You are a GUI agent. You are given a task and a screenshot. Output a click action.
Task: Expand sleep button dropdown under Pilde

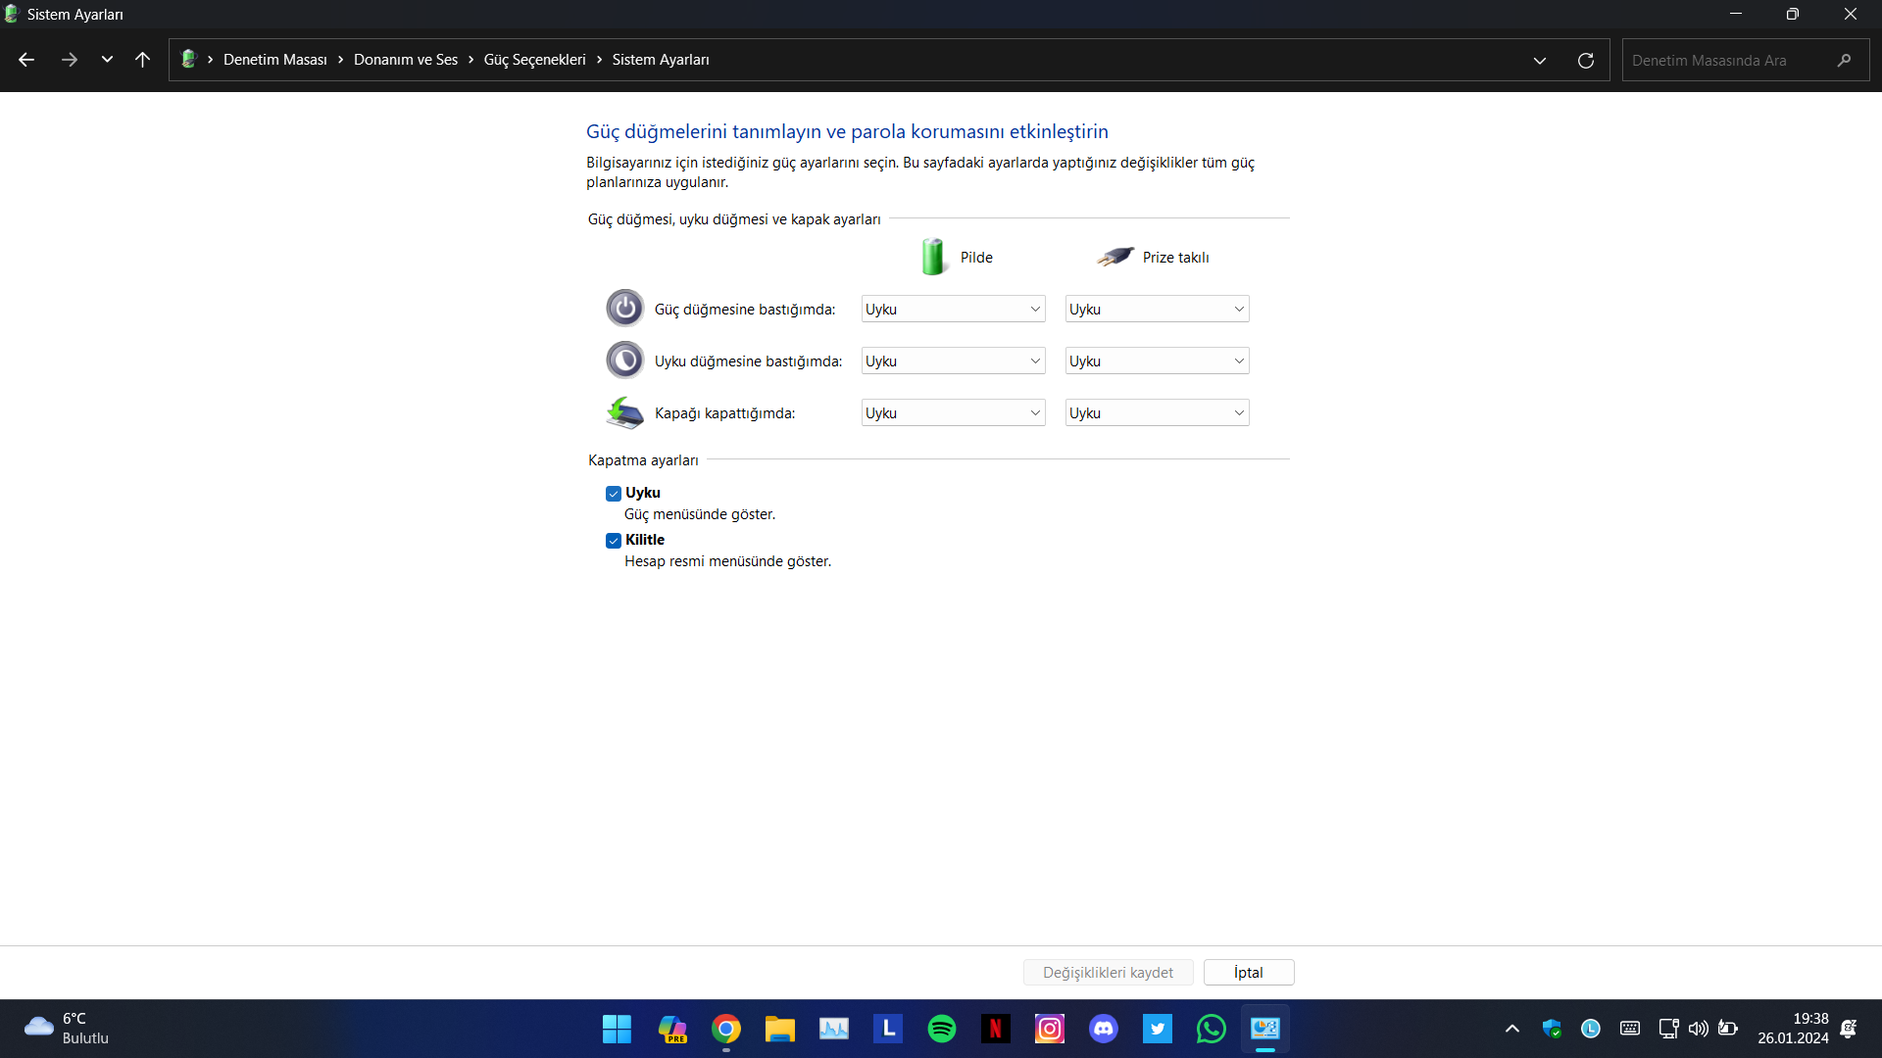953,361
